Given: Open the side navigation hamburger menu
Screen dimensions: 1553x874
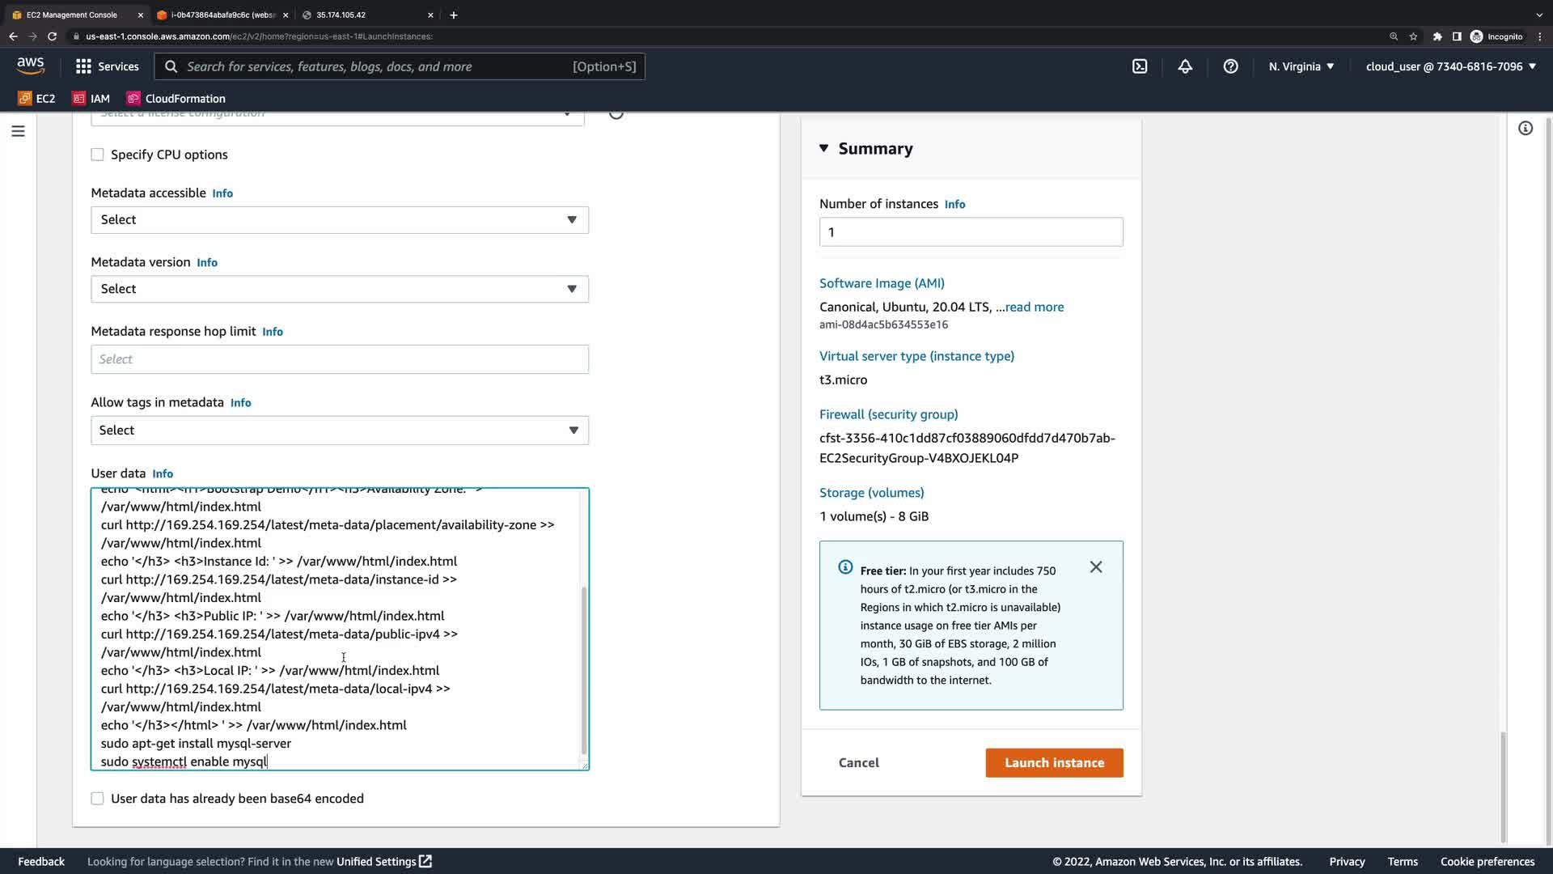Looking at the screenshot, I should pos(18,131).
